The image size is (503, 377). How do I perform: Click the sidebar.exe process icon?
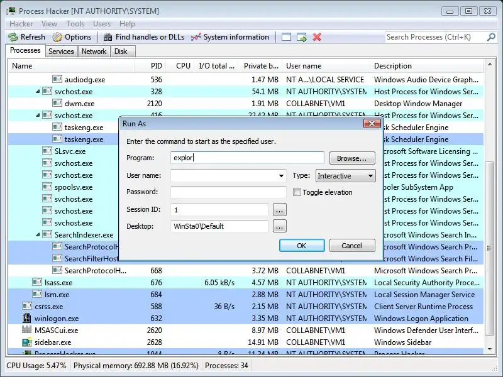pos(27,342)
